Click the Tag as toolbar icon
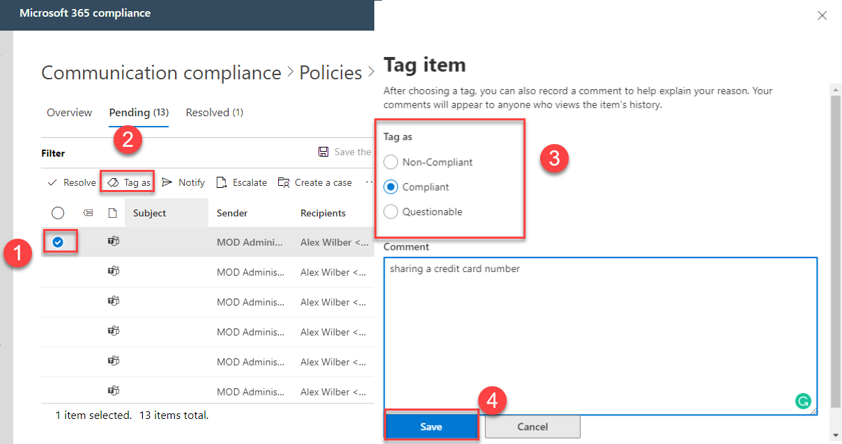Image resolution: width=842 pixels, height=444 pixels. click(113, 182)
